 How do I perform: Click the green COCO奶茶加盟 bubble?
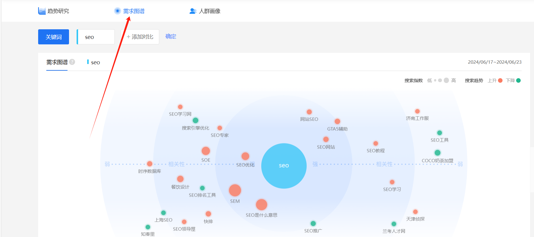pos(437,153)
